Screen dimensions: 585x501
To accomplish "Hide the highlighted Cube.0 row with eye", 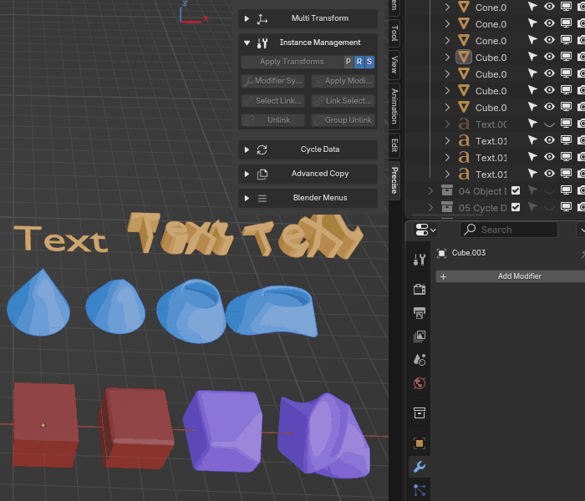I will tap(549, 57).
